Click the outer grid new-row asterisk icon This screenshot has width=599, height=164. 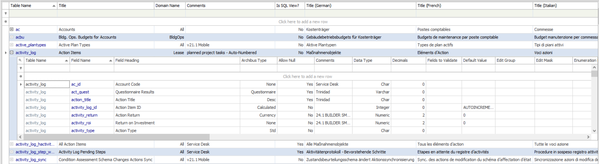pos(5,21)
